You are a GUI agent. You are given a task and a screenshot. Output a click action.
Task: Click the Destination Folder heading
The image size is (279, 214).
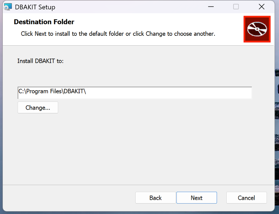[x=44, y=22]
